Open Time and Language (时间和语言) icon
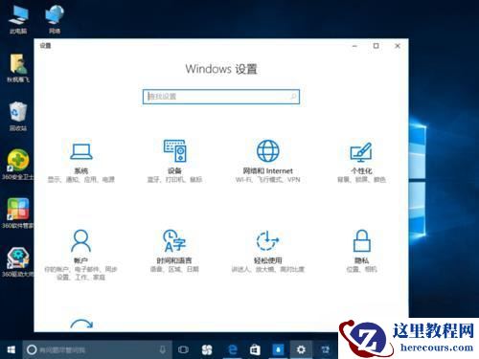479x359 pixels. click(x=174, y=241)
